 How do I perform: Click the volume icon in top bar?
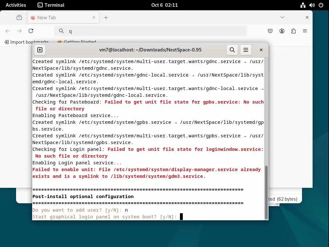pos(312,5)
